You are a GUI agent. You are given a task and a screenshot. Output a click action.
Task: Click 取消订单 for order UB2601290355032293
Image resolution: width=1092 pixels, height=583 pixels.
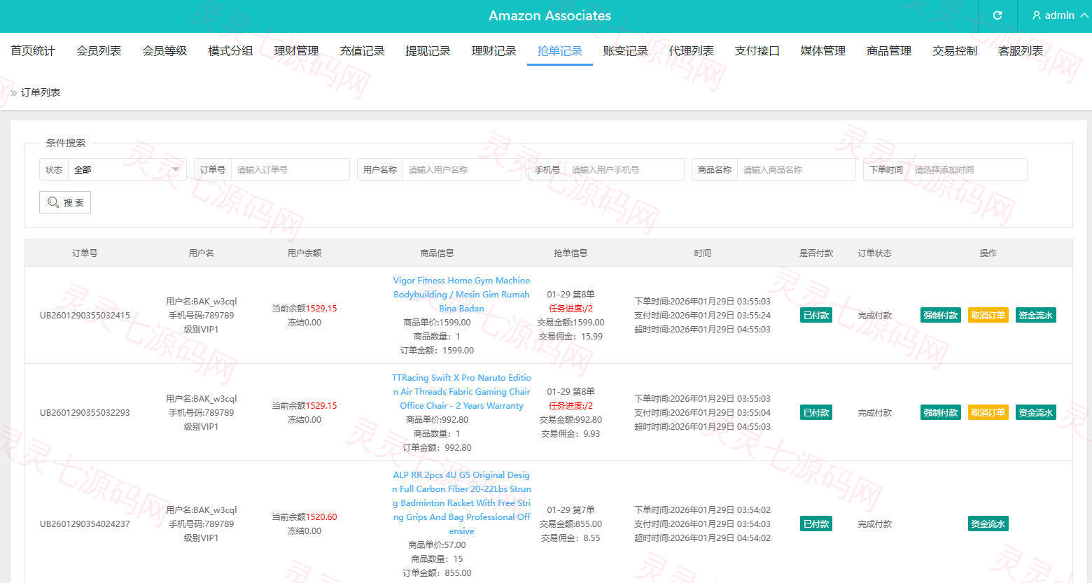pyautogui.click(x=988, y=412)
